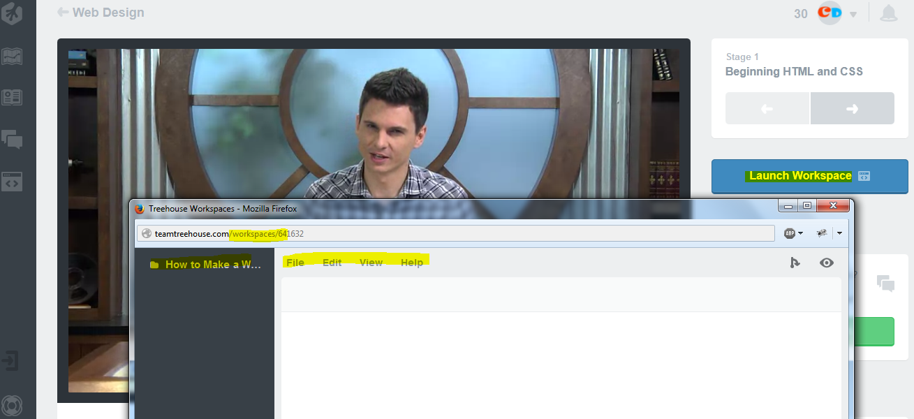Click the Beginning HTML and CSS stage title
This screenshot has width=914, height=419.
794,71
